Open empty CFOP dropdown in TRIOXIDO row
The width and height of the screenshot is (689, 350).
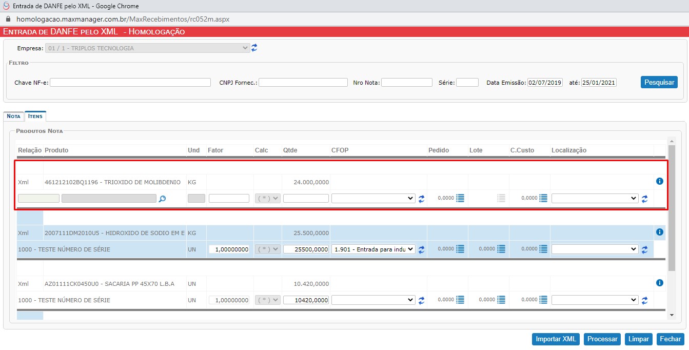[373, 199]
